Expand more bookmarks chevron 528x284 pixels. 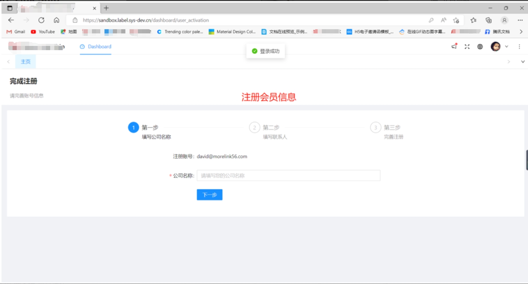coord(521,32)
